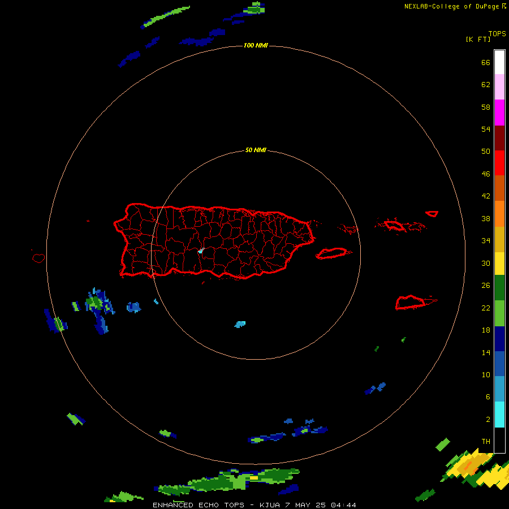
Task: Click the magenta legend swatch
Action: click(x=499, y=113)
